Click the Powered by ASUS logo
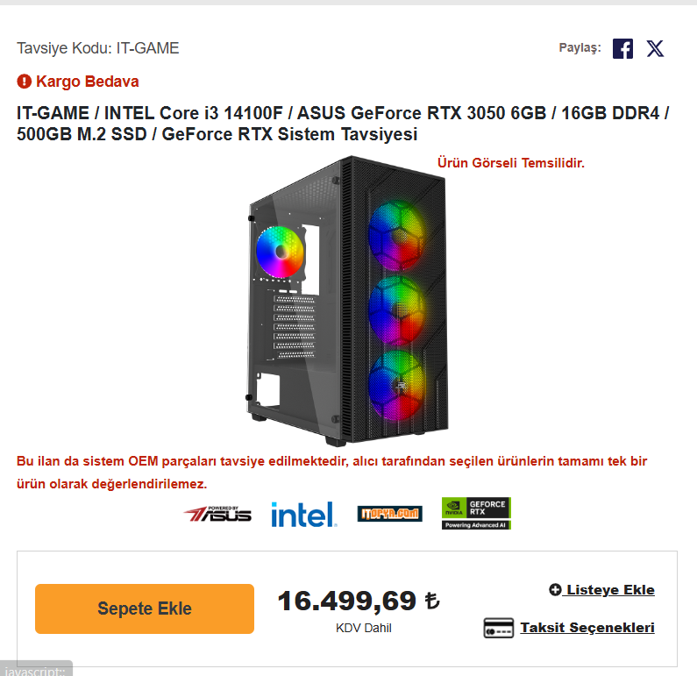Screen dimensions: 697x676 (217, 514)
